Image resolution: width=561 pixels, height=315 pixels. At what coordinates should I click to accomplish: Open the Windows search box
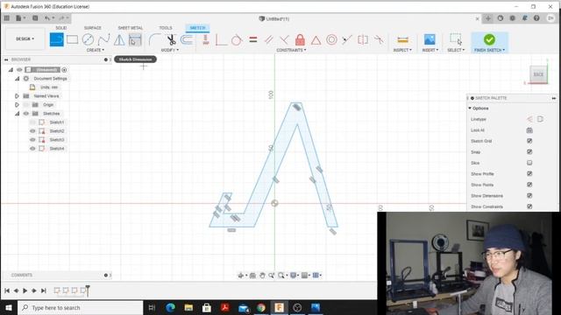coord(81,307)
